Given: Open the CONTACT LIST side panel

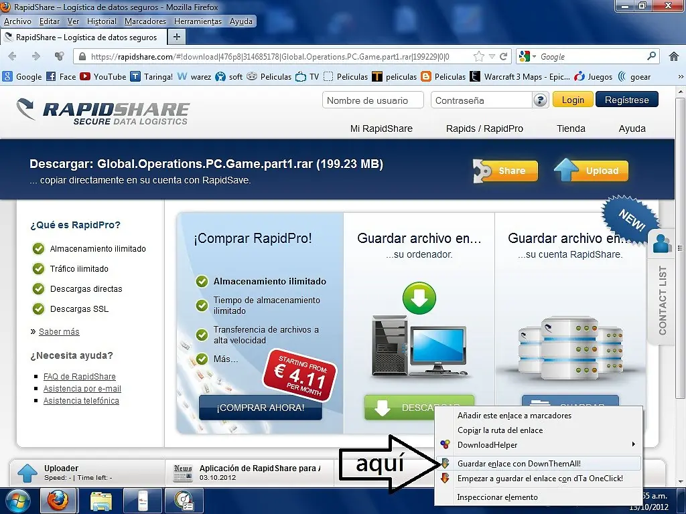Looking at the screenshot, I should (x=663, y=288).
